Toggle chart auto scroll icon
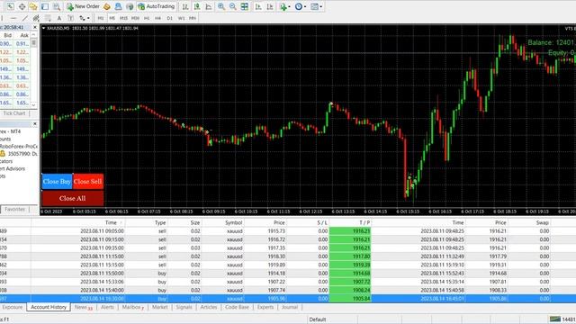Image resolution: width=576 pixels, height=324 pixels. [x=258, y=6]
